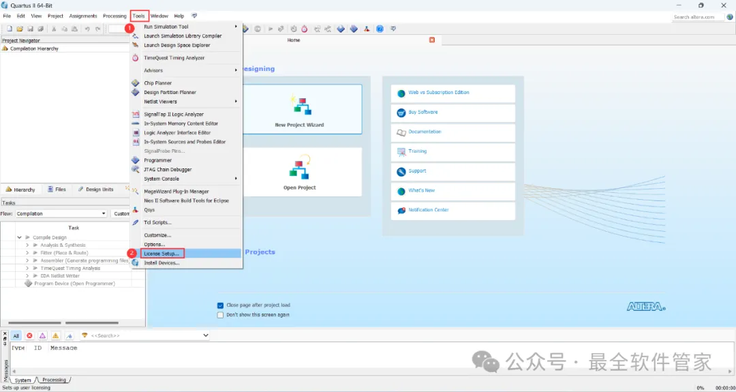
Task: Select License Setup... from Tools menu
Action: point(186,254)
